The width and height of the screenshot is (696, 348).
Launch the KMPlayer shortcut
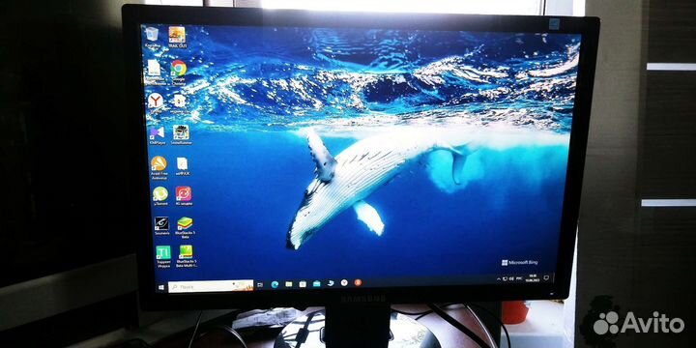pyautogui.click(x=158, y=135)
